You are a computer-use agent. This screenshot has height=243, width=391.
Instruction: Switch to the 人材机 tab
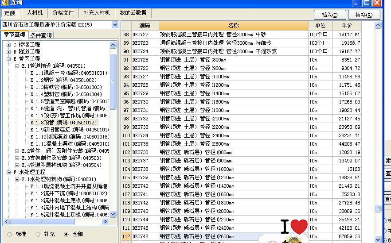[x=35, y=13]
